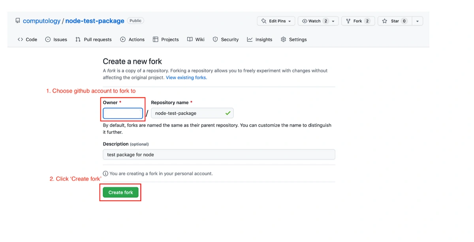
Task: Click the Star count badge 0
Action: pos(404,21)
